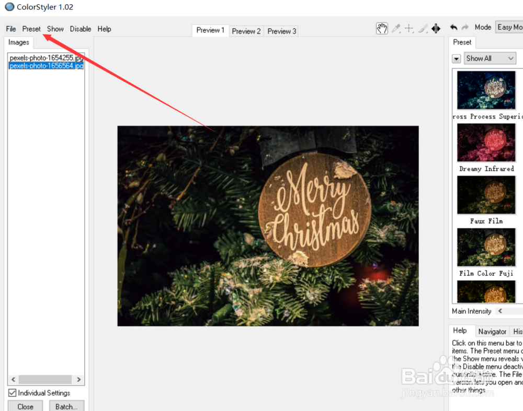Toggle Individual Settings checkbox
The width and height of the screenshot is (523, 411).
(13, 393)
